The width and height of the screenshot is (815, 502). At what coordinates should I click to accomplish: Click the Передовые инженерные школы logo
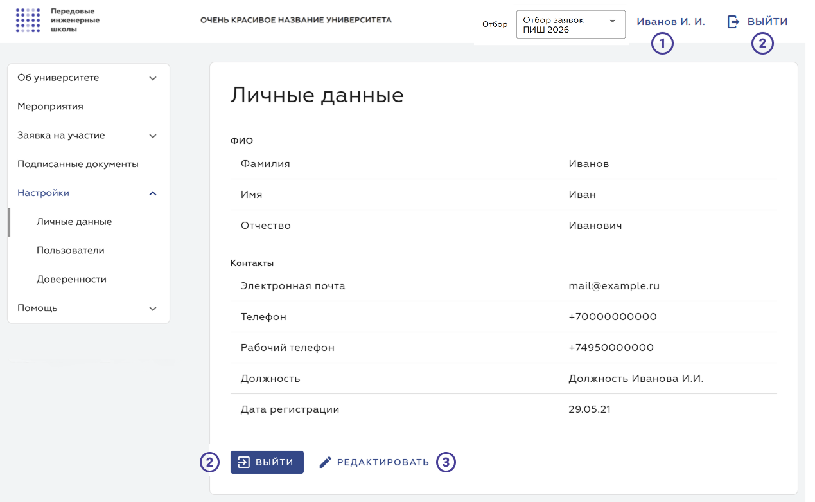click(58, 21)
